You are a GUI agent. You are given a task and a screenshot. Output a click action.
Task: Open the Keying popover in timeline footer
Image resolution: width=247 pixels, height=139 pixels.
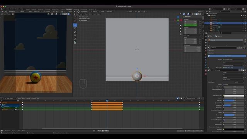coord(14,131)
